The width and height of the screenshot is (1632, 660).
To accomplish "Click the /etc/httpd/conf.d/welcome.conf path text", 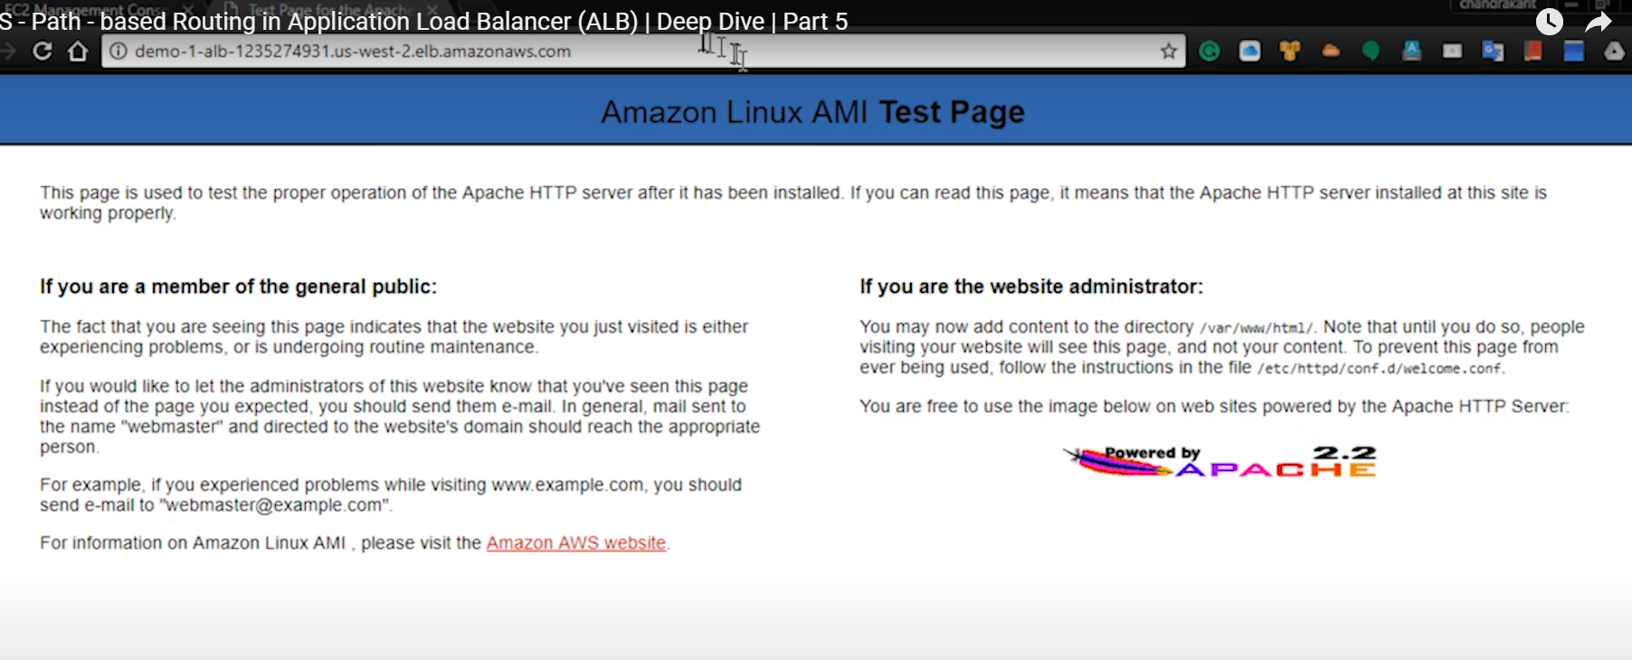I will 1380,369.
